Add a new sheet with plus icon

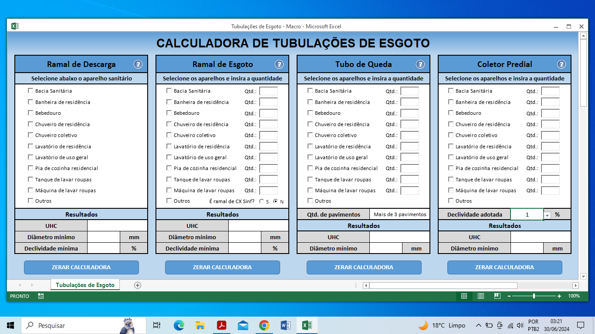(x=138, y=285)
